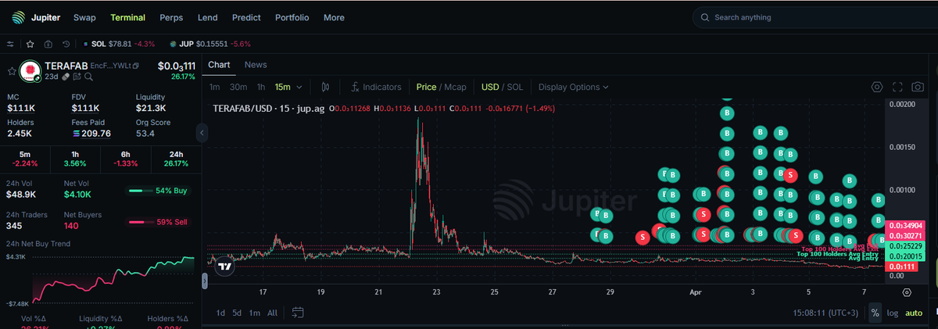Select the 1h stats period
The image size is (938, 329).
[75, 160]
